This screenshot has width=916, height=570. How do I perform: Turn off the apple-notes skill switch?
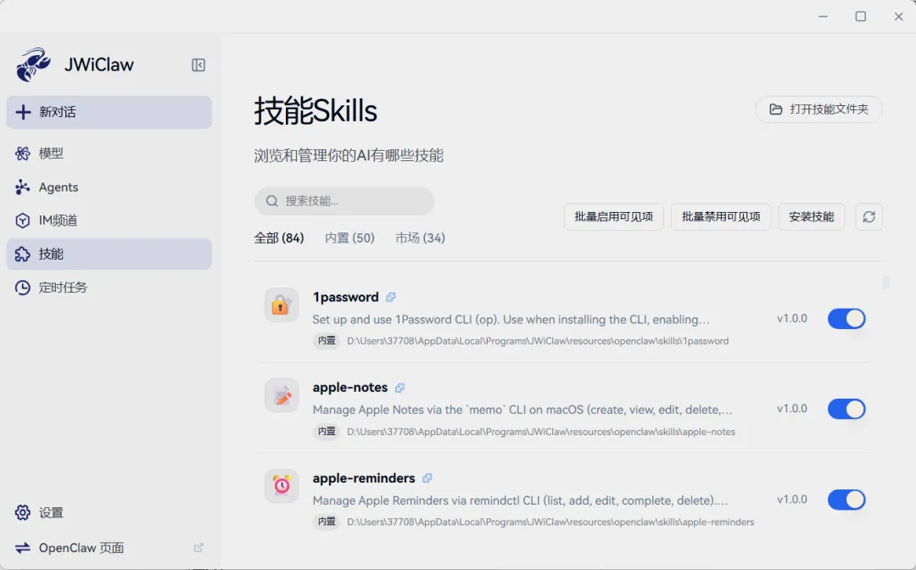[x=846, y=409]
